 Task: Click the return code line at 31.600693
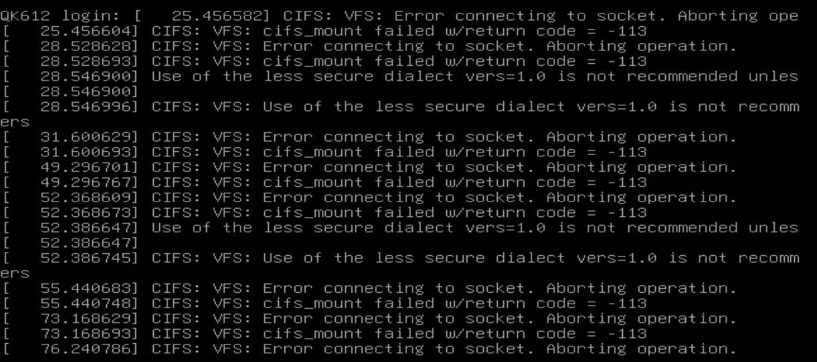pyautogui.click(x=324, y=152)
